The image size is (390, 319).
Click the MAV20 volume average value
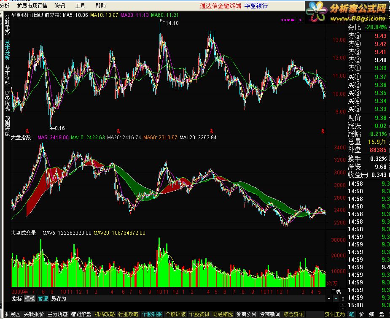(x=119, y=233)
